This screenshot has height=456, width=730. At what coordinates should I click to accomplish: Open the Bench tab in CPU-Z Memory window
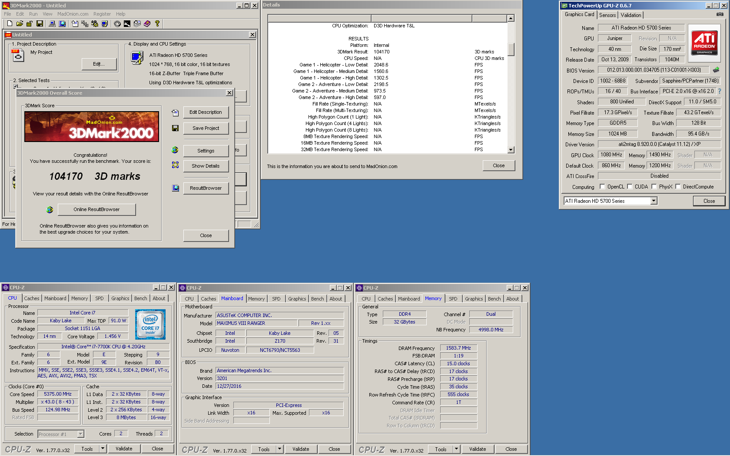pos(494,299)
